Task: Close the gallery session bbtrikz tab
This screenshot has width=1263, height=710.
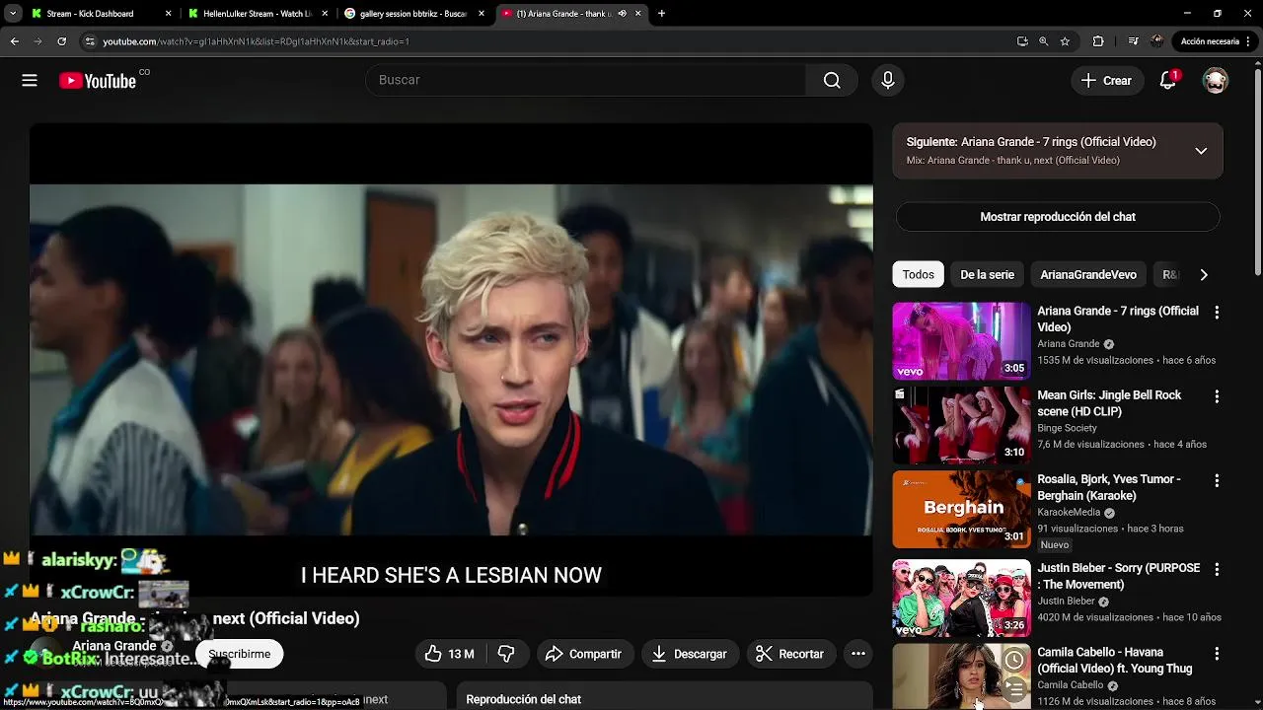Action: (x=482, y=14)
